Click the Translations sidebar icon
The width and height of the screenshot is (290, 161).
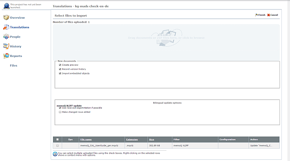point(6,27)
